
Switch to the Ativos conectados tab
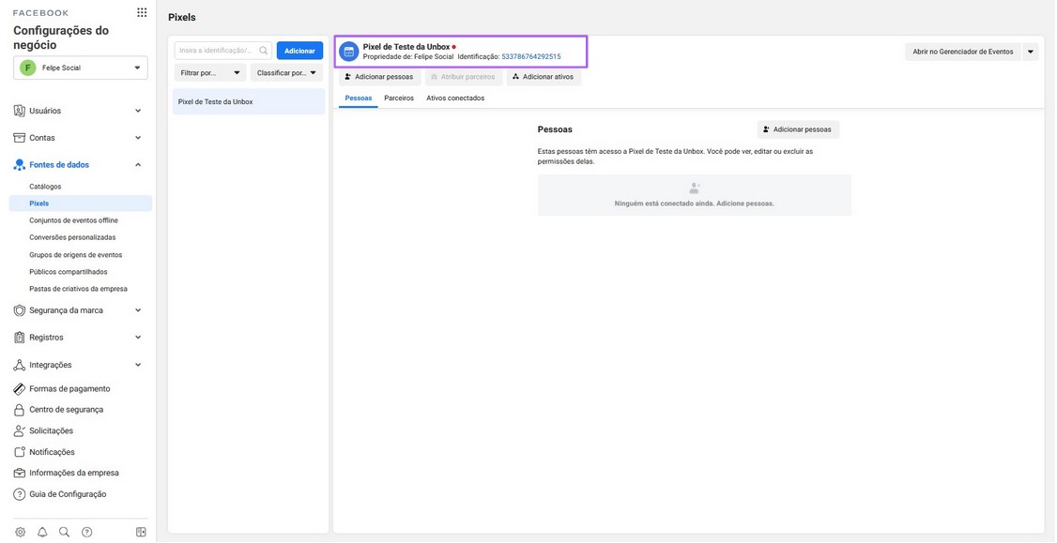[x=455, y=98]
